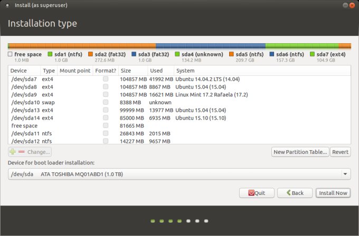This screenshot has height=236, width=359.
Task: Click the window menu icon in title bar
Action: [x=7, y=5]
